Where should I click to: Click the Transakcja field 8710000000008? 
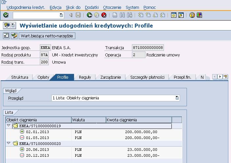(x=148, y=48)
